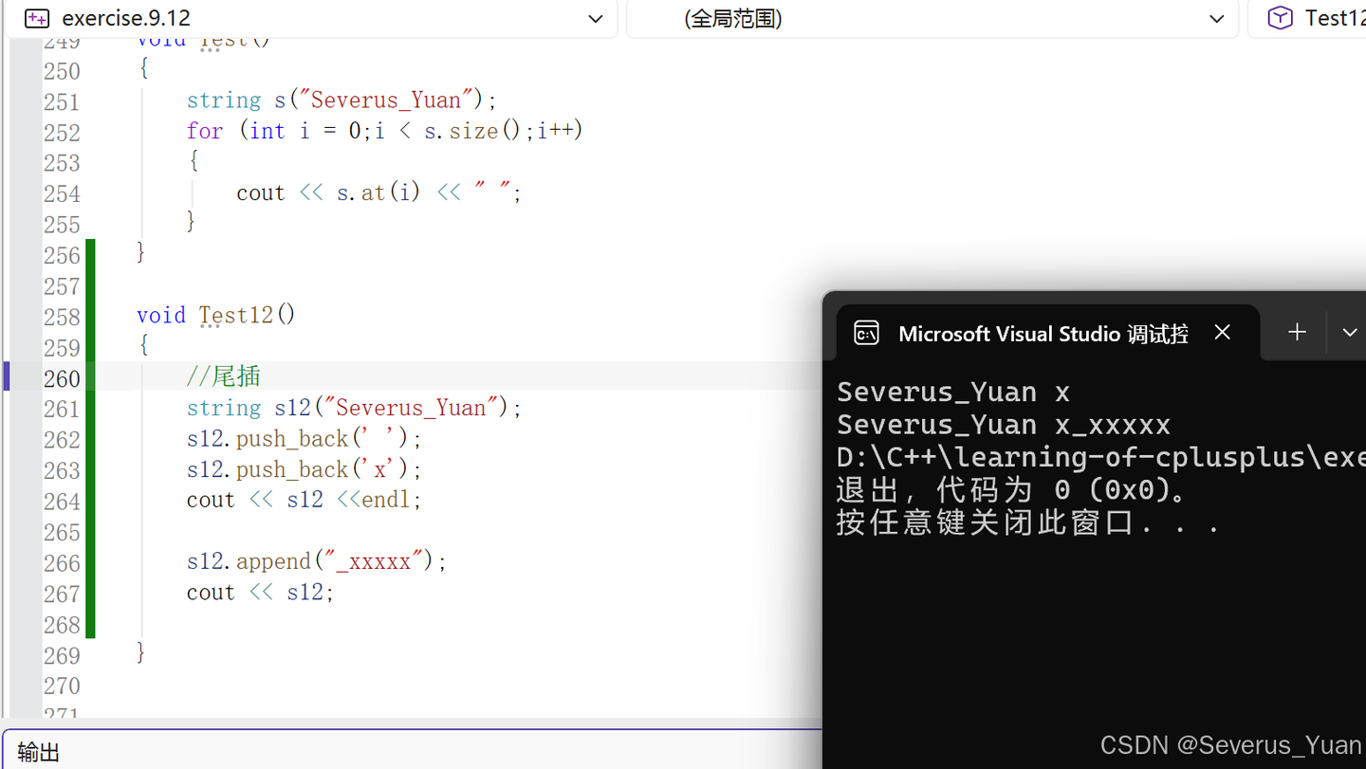Click the s12.push_back('x') line

coord(304,469)
